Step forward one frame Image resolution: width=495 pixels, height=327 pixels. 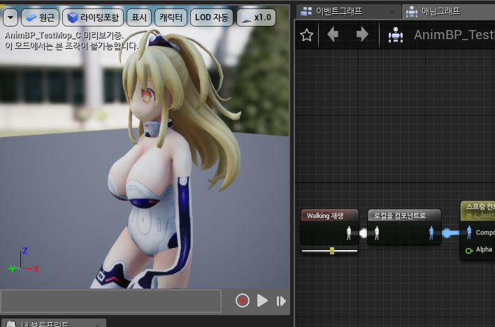click(281, 301)
